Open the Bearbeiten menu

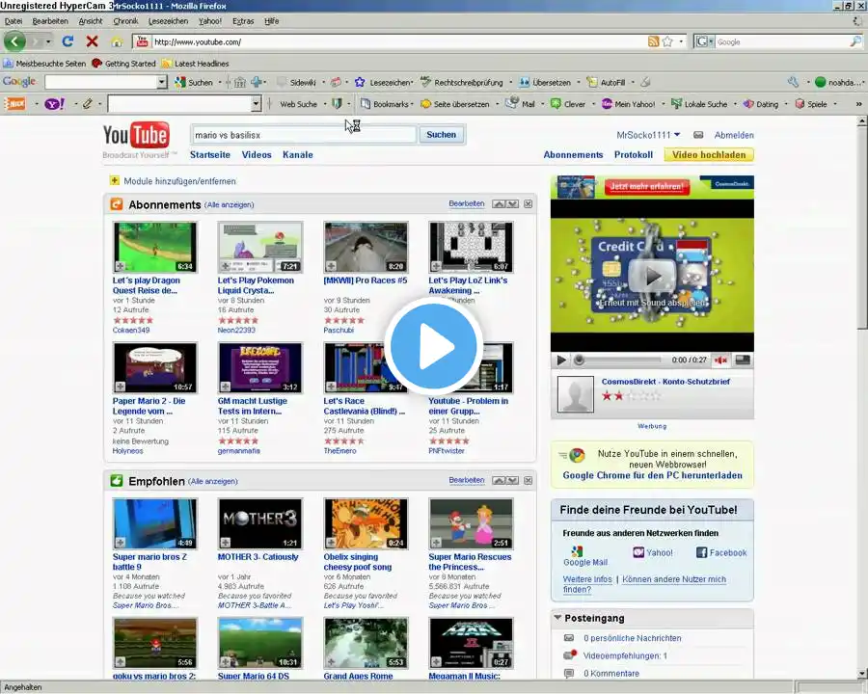[x=50, y=21]
